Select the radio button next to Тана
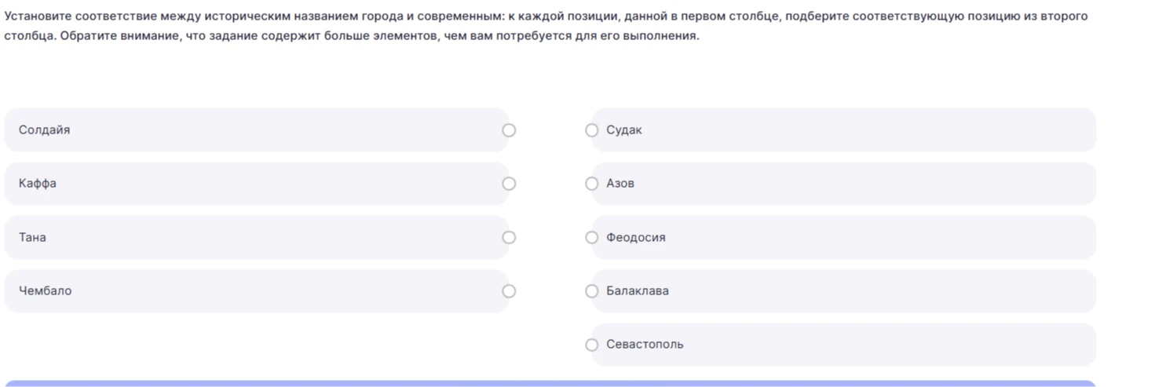Image resolution: width=1166 pixels, height=387 pixels. coord(509,237)
